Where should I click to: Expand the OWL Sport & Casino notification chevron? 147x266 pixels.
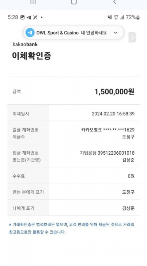[x=116, y=33]
